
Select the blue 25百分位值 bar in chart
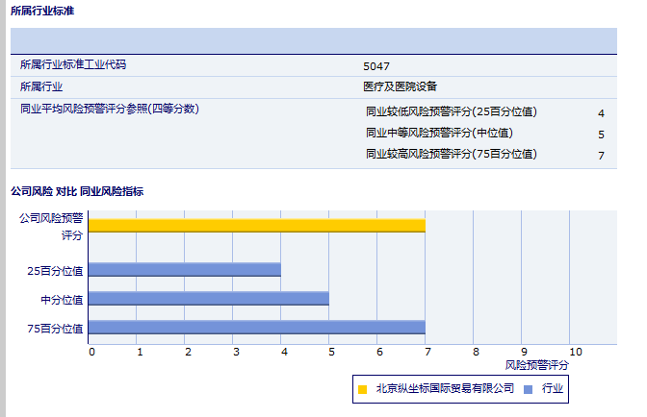tap(184, 270)
